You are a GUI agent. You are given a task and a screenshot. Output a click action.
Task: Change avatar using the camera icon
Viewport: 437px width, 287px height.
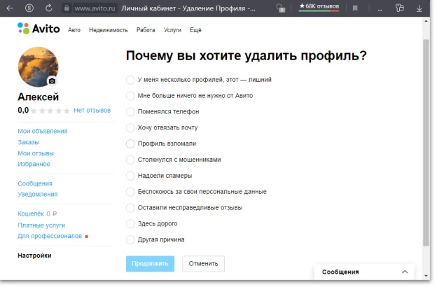click(52, 81)
